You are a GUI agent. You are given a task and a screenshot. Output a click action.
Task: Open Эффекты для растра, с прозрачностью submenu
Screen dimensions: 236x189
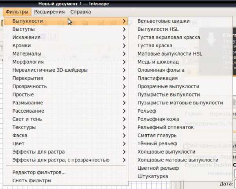click(x=66, y=160)
